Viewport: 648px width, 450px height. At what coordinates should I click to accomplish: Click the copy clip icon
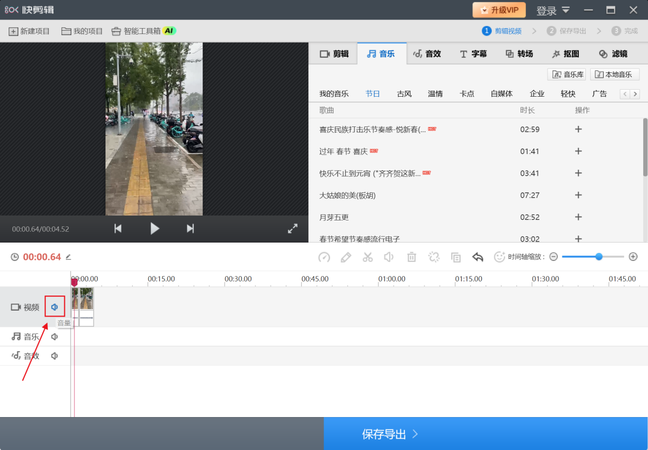[x=456, y=257]
